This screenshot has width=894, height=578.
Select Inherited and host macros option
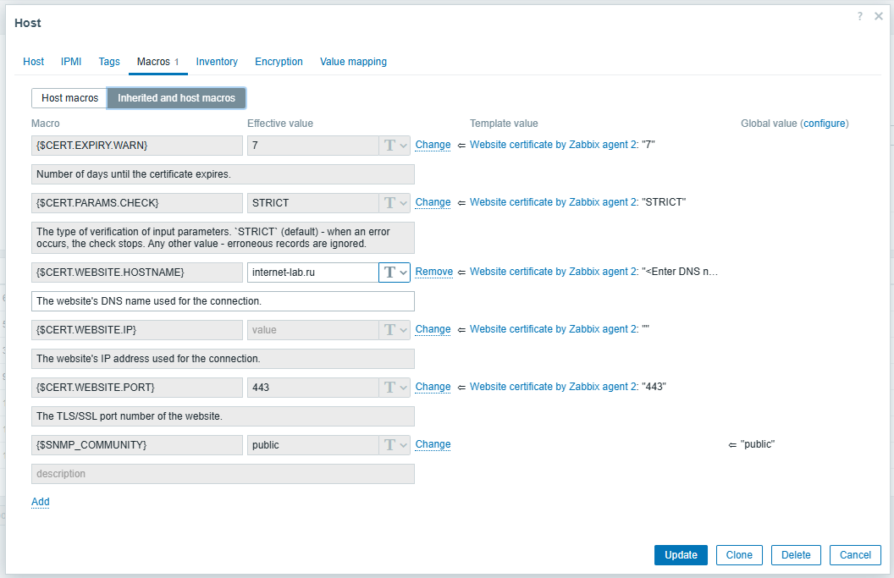coord(176,98)
